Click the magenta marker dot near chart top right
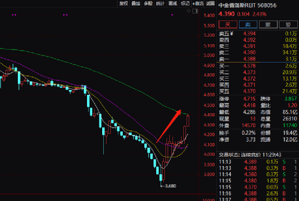 point(172,15)
